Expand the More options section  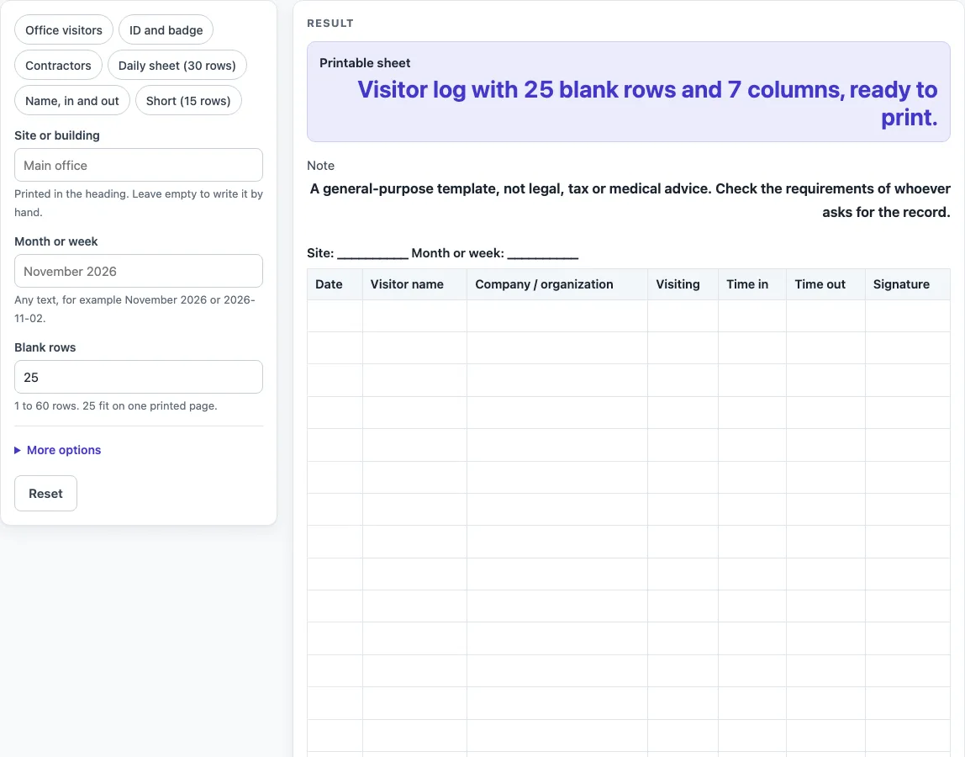[58, 450]
